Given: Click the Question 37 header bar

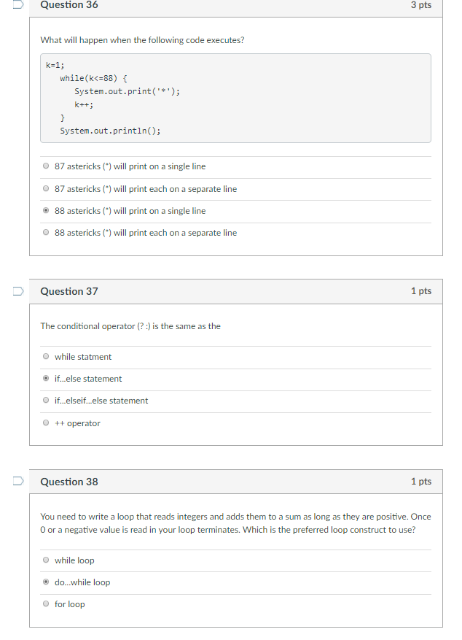Looking at the screenshot, I should coord(219,291).
